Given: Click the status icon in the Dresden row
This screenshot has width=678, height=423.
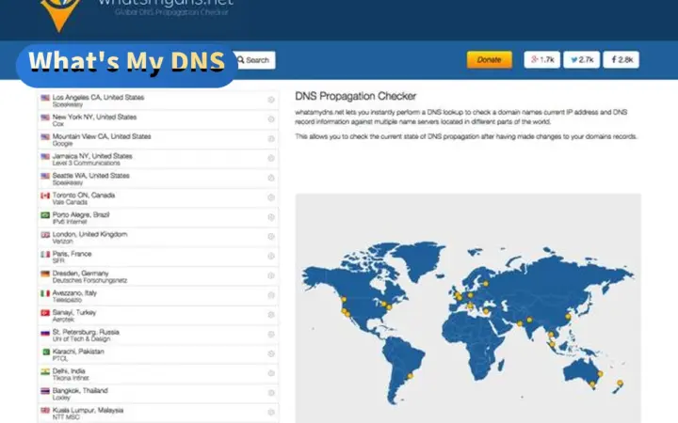Looking at the screenshot, I should click(271, 275).
